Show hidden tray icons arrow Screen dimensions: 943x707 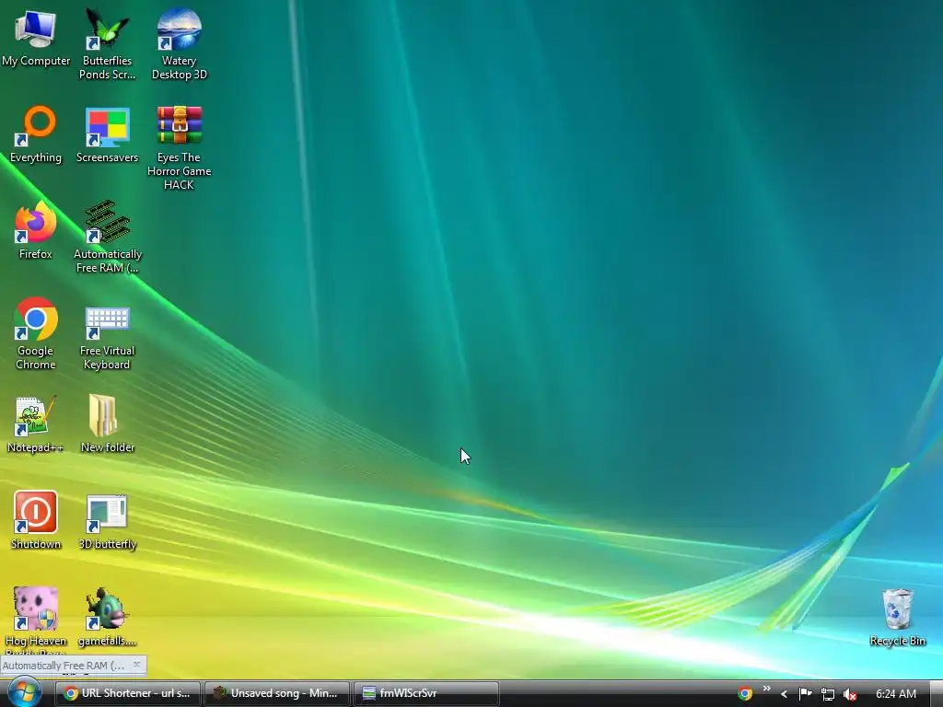tap(784, 694)
